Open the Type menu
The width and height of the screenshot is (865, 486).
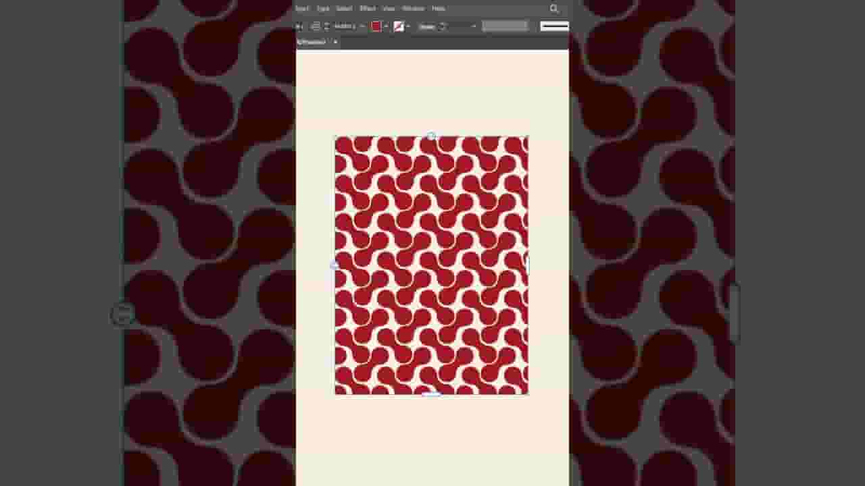pos(323,9)
